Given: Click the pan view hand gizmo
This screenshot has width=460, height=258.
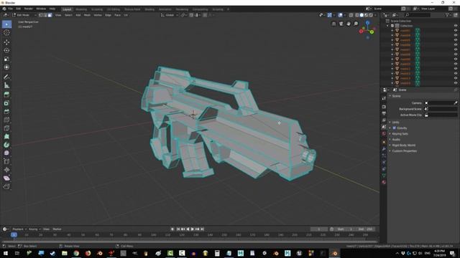Looking at the screenshot, I should coord(349,24).
